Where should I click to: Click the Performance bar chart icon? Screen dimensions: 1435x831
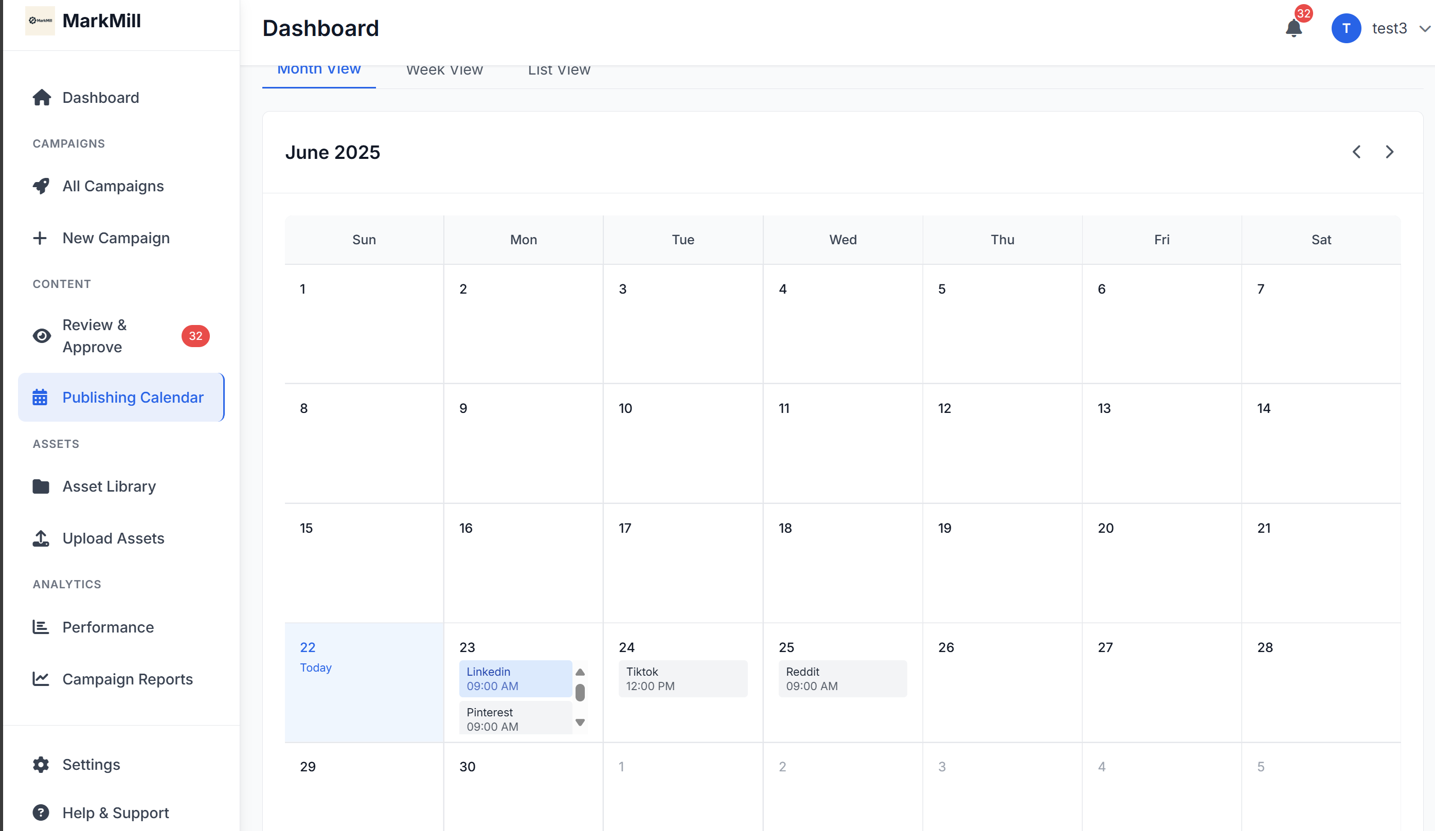[41, 627]
